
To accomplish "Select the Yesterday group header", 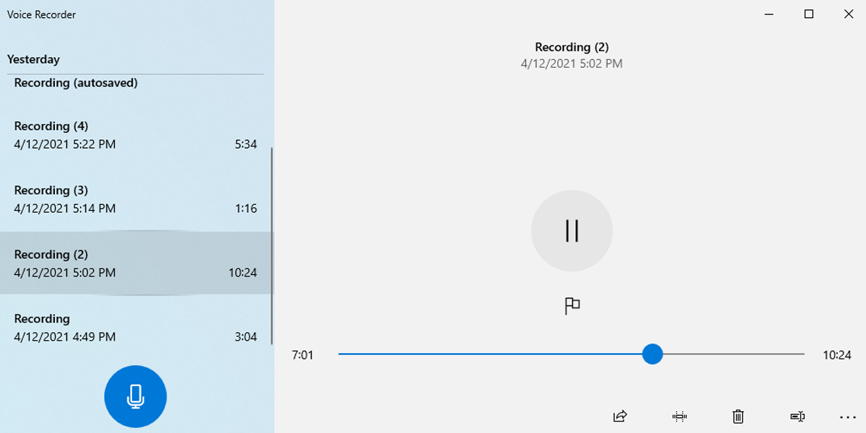I will click(x=32, y=59).
